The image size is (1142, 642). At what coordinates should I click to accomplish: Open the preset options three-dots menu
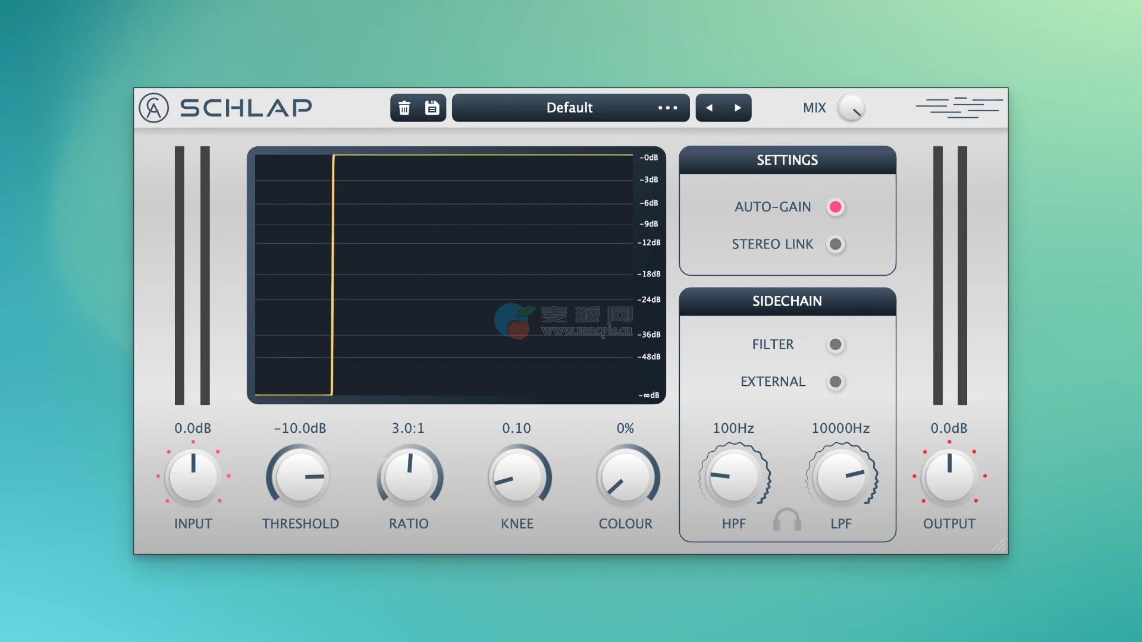[667, 108]
